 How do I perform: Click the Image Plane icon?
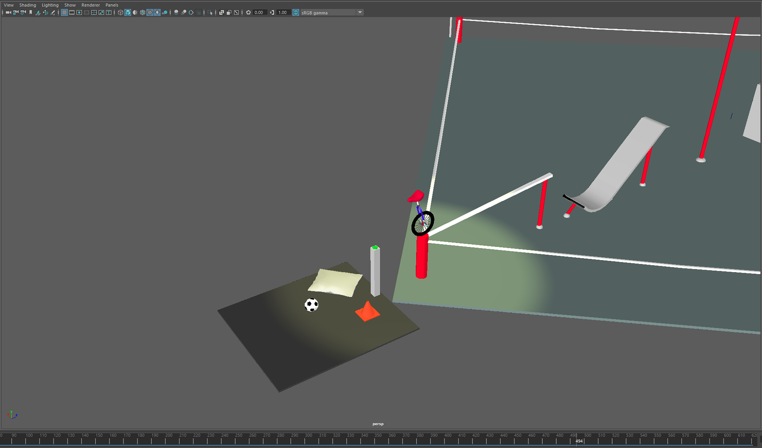(38, 13)
